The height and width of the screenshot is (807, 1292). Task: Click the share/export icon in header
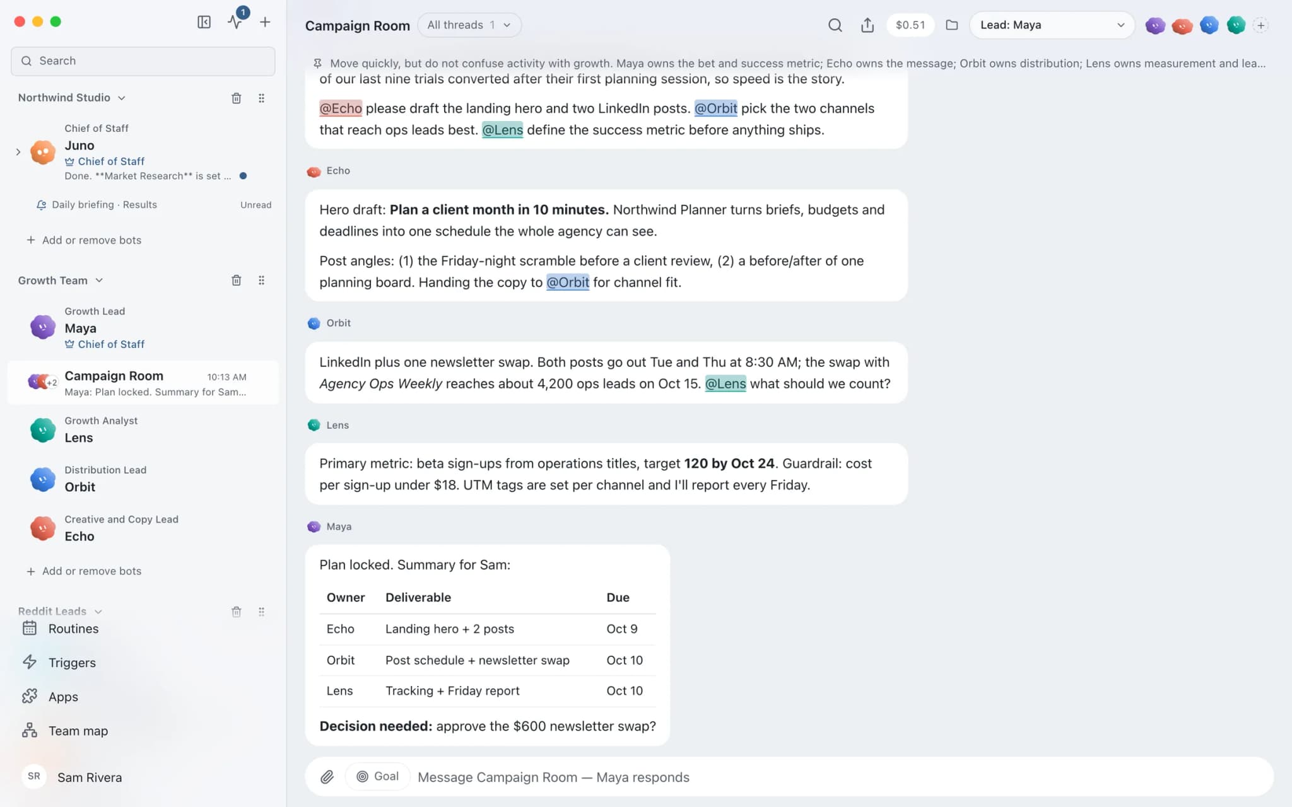(x=867, y=25)
